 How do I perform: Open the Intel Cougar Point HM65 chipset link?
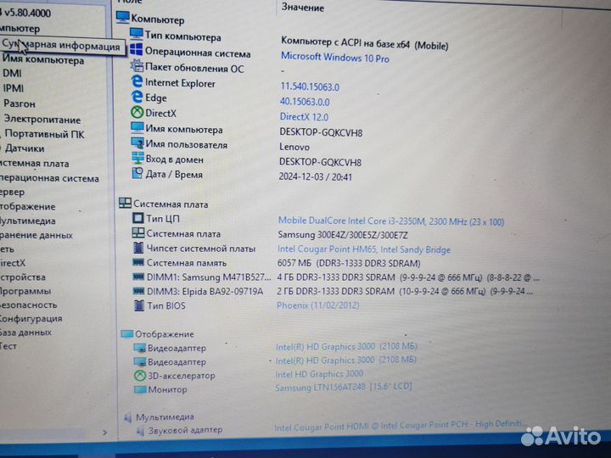[x=364, y=249]
